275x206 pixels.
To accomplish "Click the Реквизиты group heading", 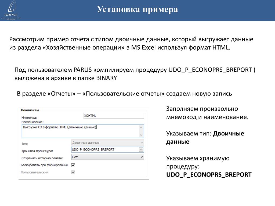I will click(30, 110).
